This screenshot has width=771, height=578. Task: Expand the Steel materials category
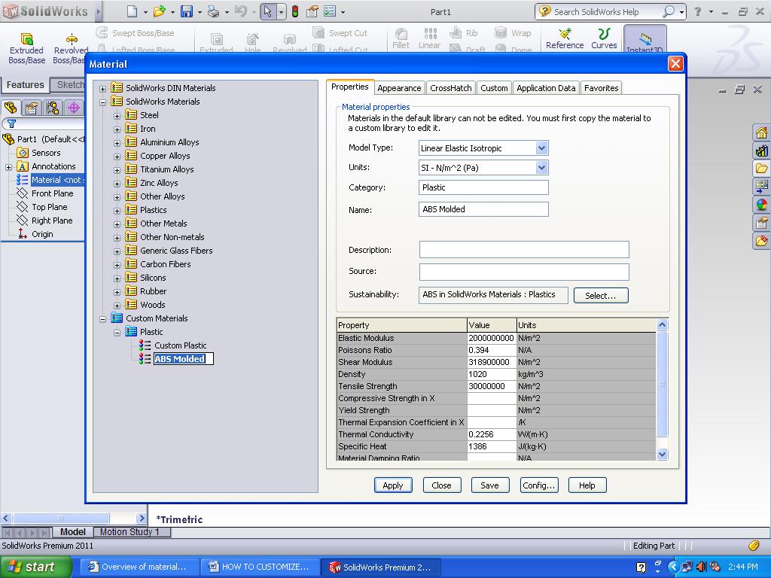point(117,116)
